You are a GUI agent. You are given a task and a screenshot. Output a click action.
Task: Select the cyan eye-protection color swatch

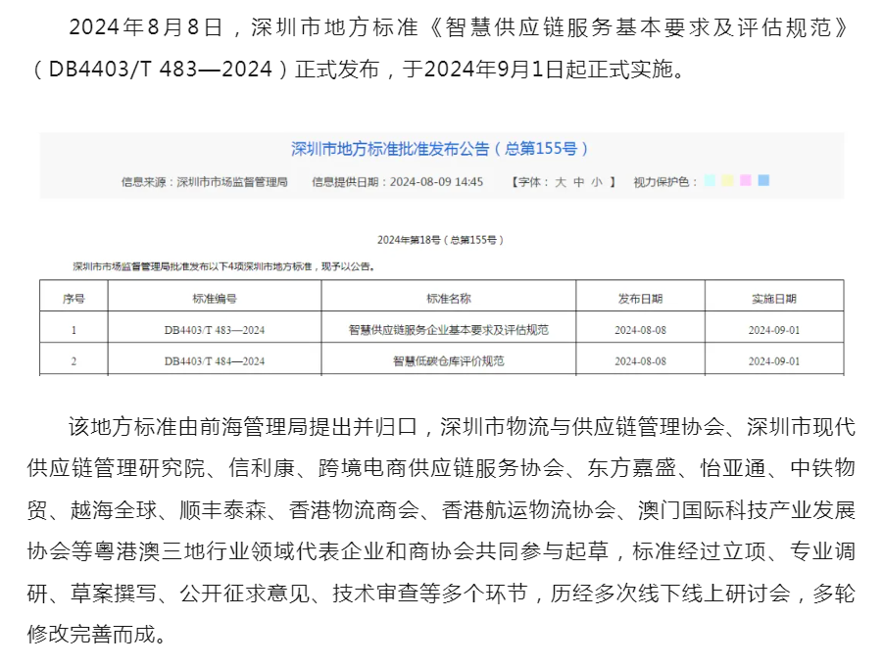[x=710, y=180]
